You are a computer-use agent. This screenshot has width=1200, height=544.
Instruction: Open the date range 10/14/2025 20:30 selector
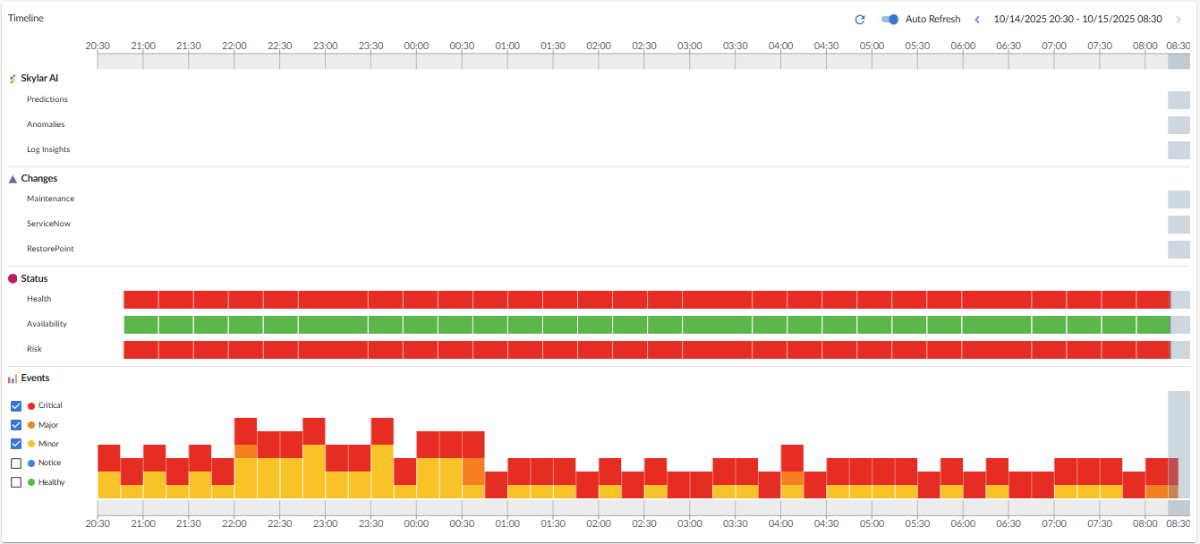[x=1077, y=20]
